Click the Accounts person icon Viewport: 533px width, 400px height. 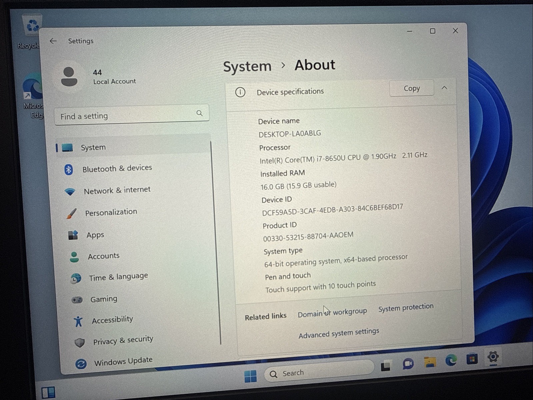coord(74,257)
